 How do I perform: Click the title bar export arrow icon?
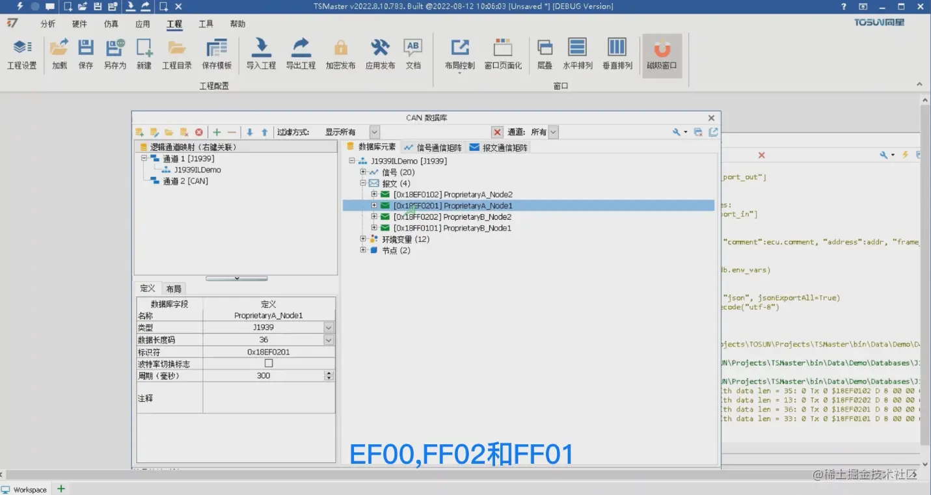145,7
